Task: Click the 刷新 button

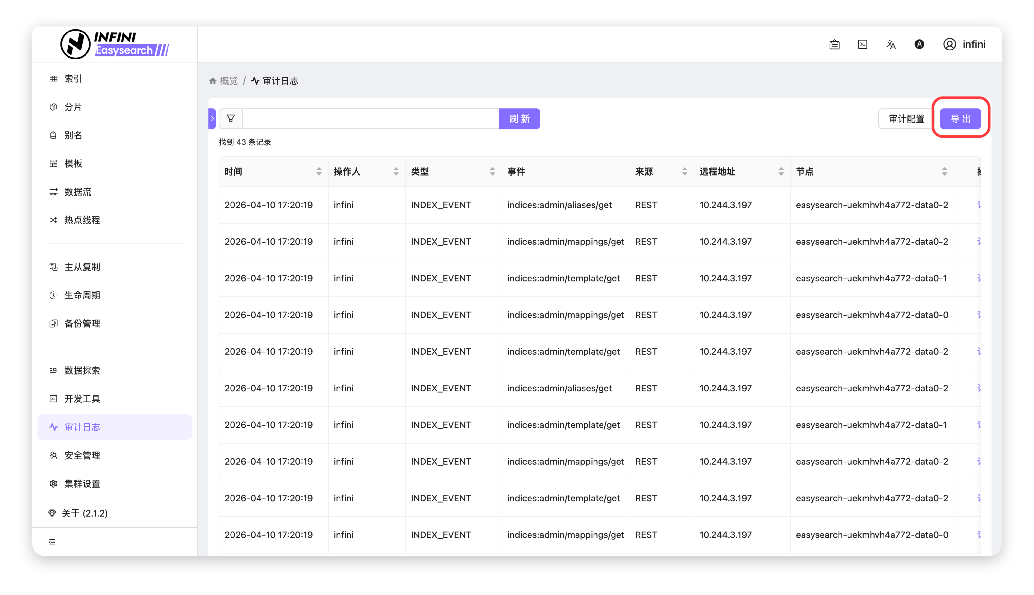Action: 519,118
